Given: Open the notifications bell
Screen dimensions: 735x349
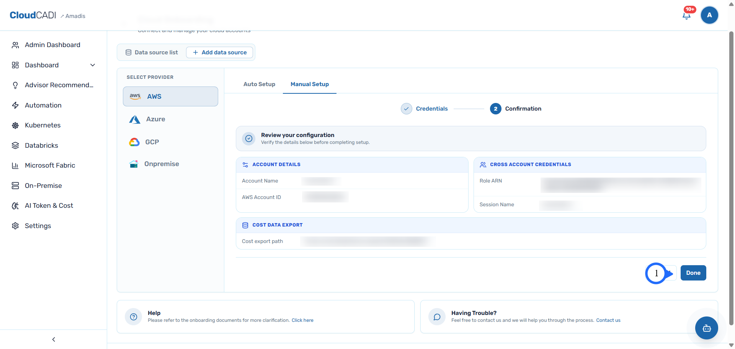Looking at the screenshot, I should 687,15.
